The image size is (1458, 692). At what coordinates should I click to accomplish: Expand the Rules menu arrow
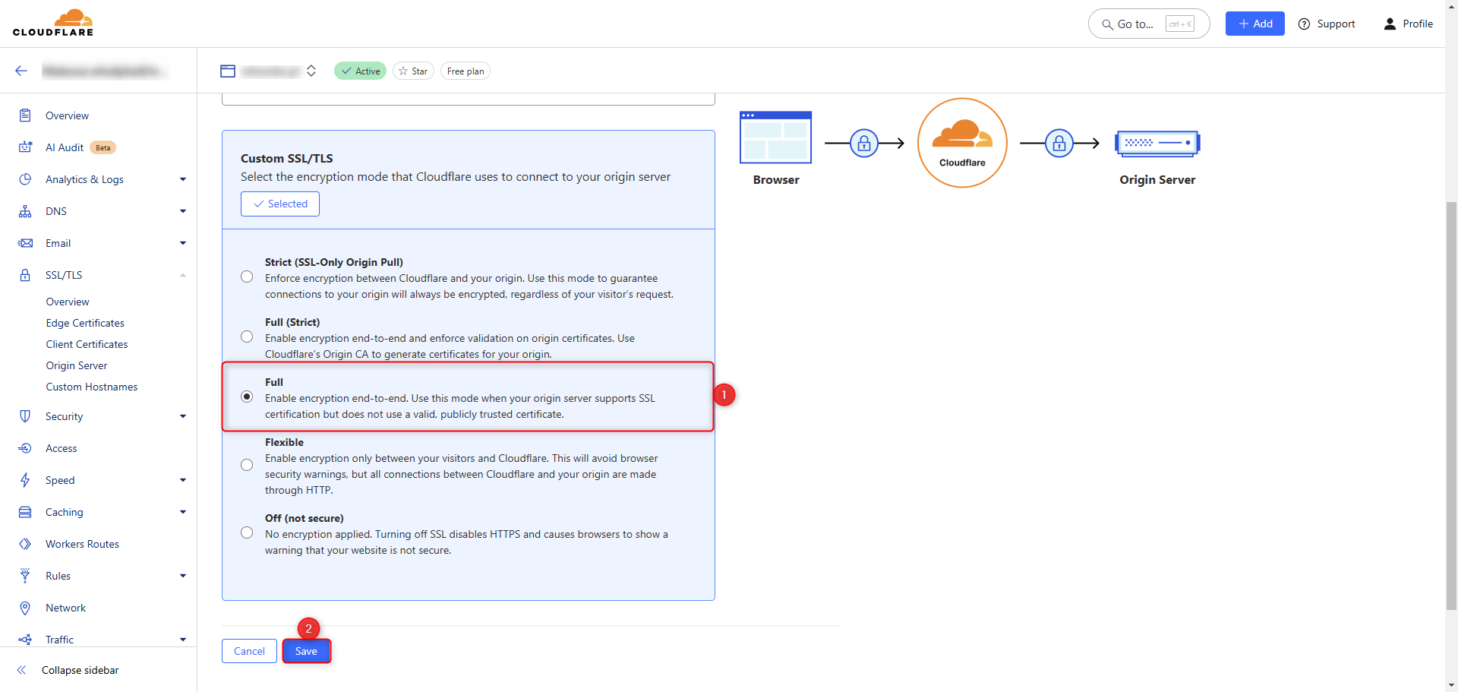(x=183, y=576)
